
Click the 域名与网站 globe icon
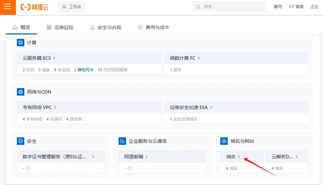point(224,141)
